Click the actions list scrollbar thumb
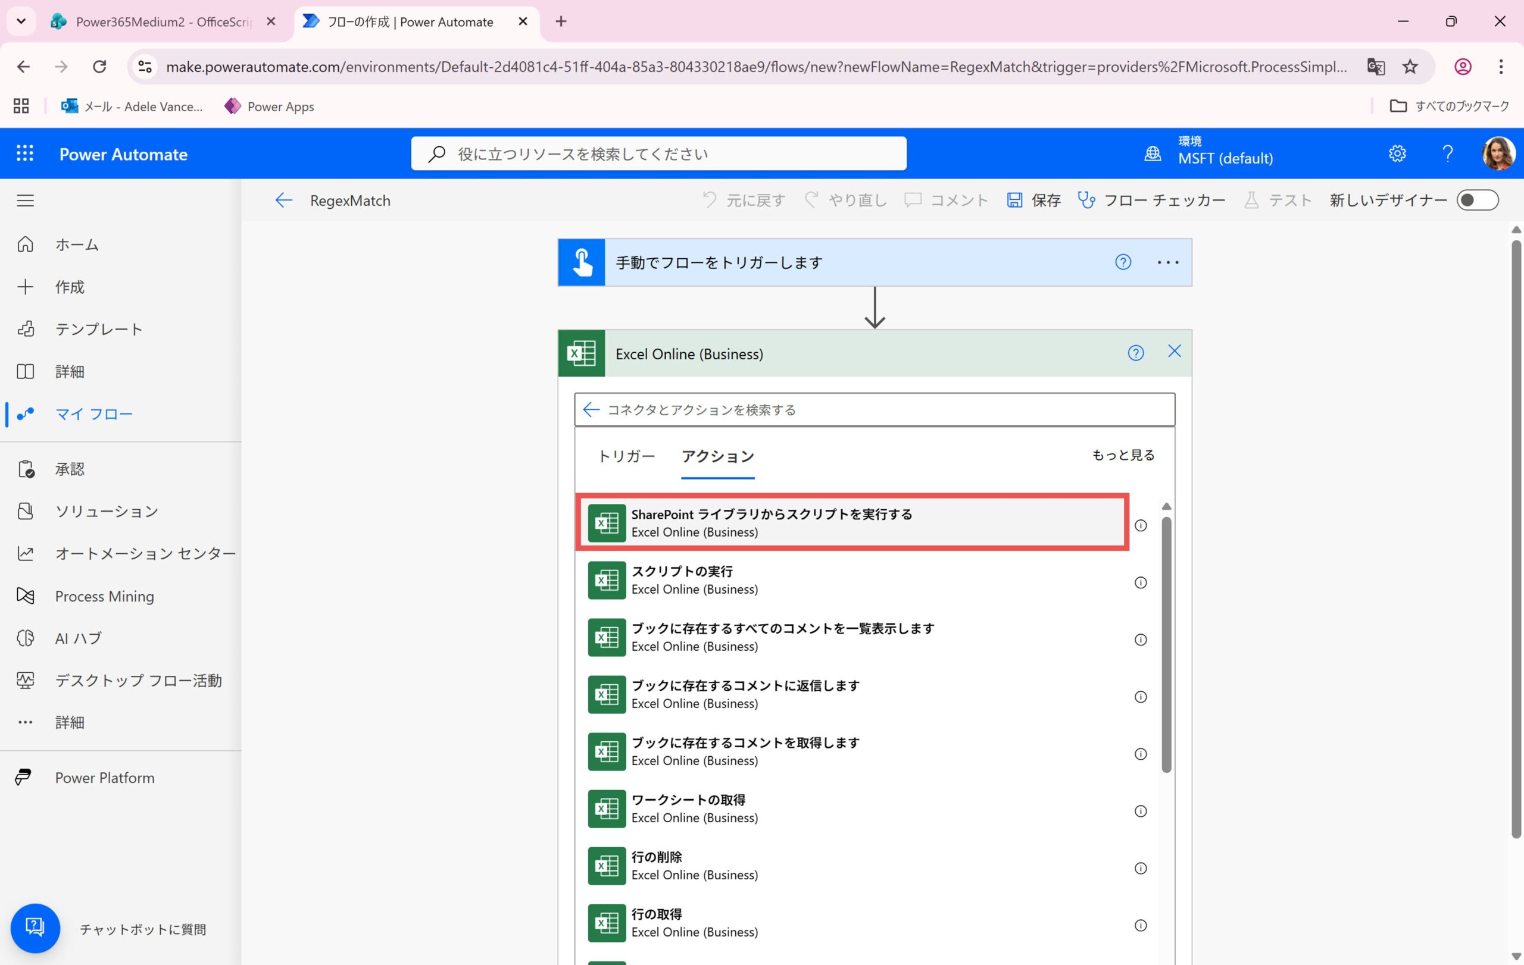 tap(1166, 645)
